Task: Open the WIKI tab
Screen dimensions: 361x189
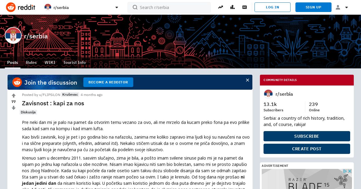Action: pos(50,62)
